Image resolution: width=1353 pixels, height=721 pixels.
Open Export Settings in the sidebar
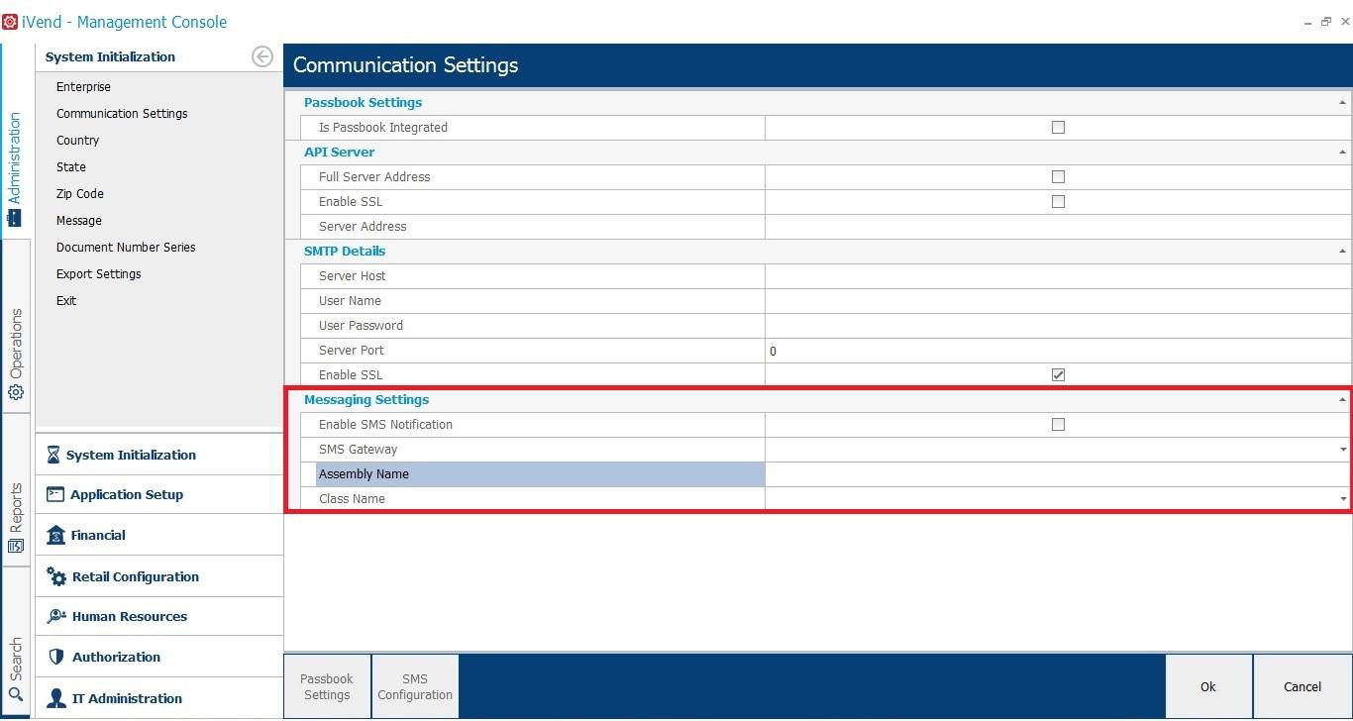[x=99, y=274]
